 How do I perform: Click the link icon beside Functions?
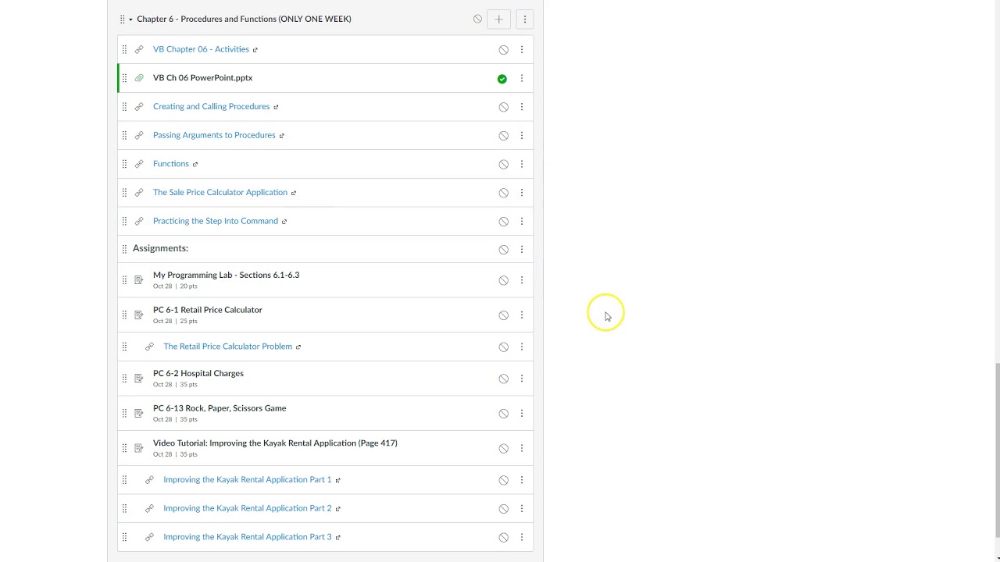[x=139, y=164]
